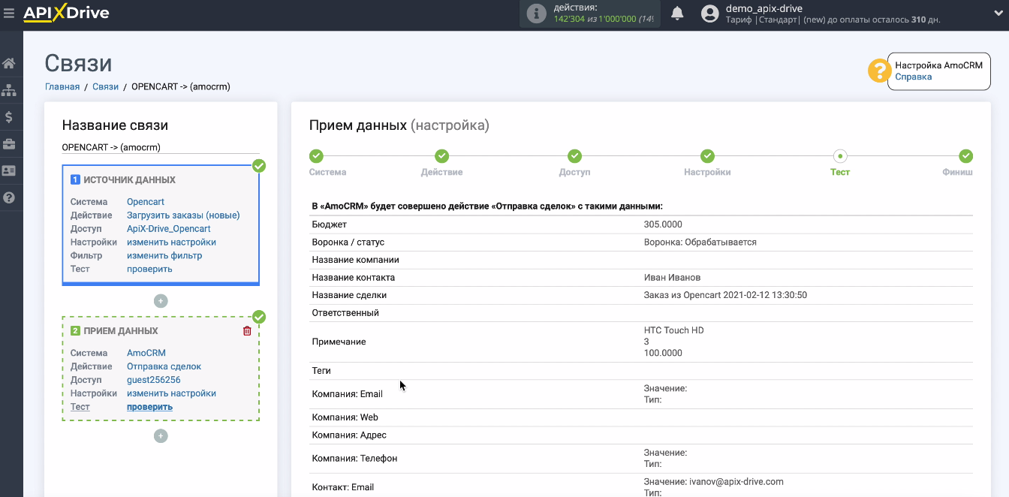Open the home sidebar icon
Image resolution: width=1009 pixels, height=497 pixels.
coord(9,63)
